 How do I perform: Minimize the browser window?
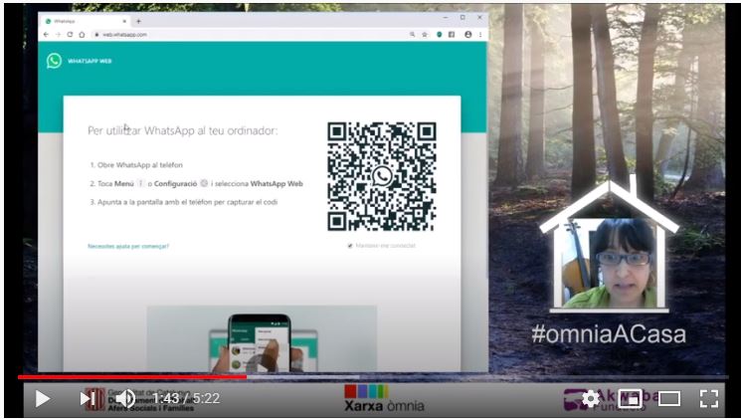[446, 18]
